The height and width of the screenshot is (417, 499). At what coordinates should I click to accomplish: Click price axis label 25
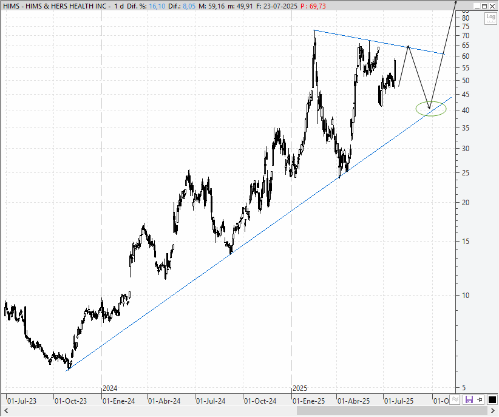pyautogui.click(x=466, y=173)
